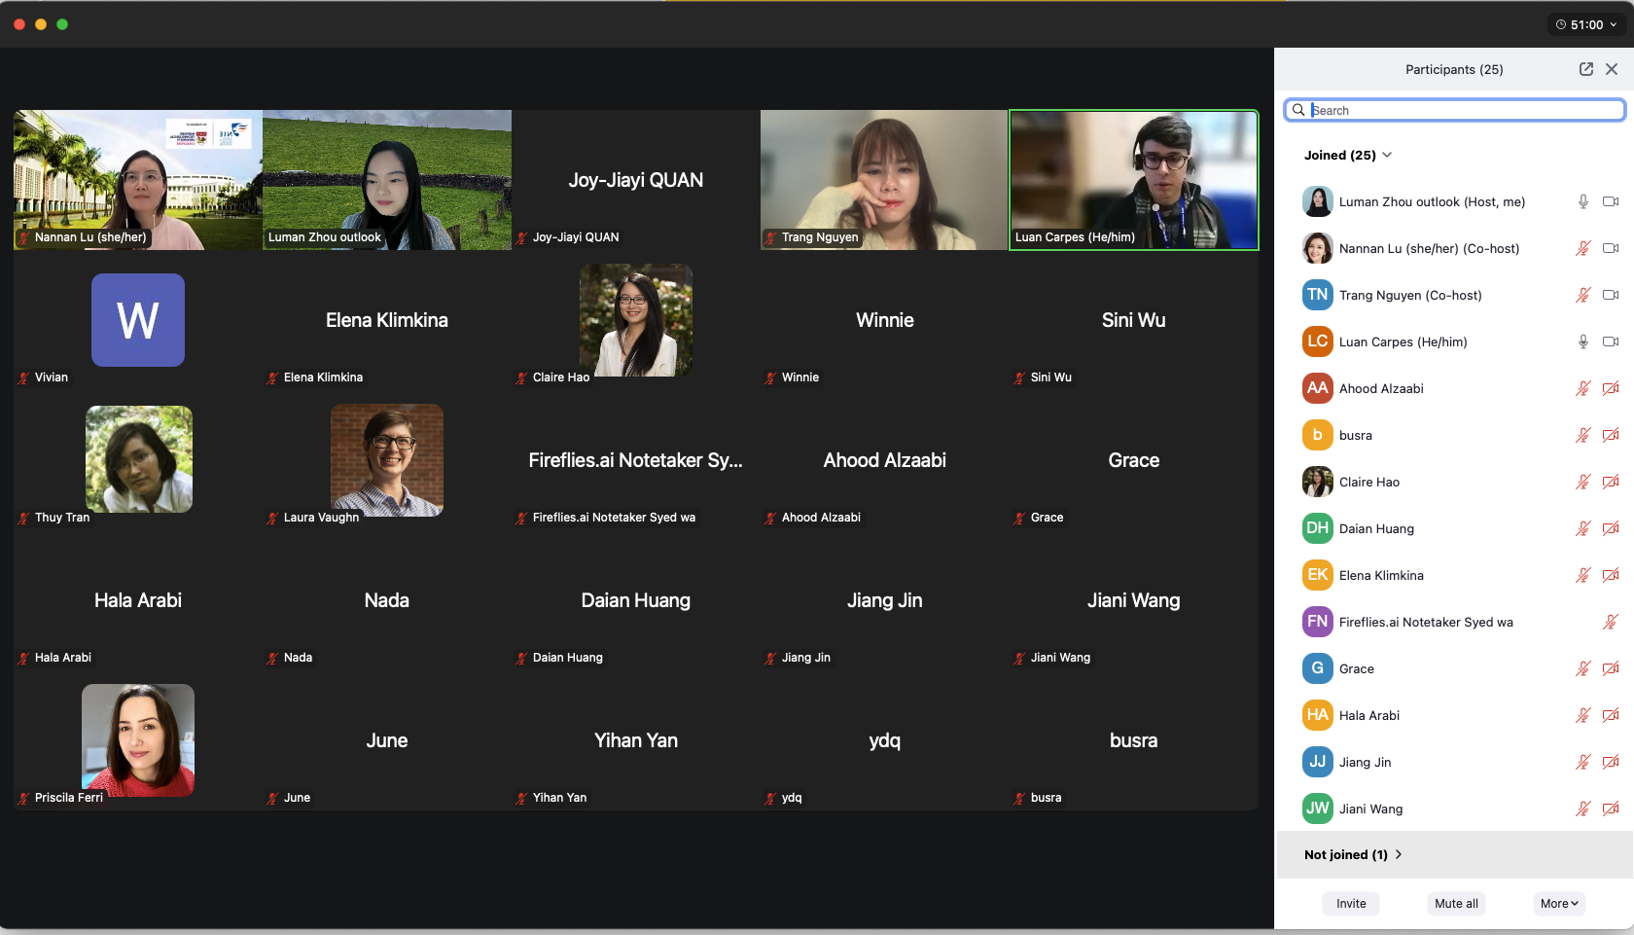The image size is (1634, 935).
Task: Click Claire Hao's avatar in participants list
Action: 1317,482
